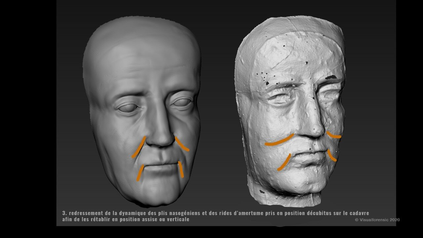Click right orange marionette line on smooth model

pyautogui.click(x=180, y=169)
